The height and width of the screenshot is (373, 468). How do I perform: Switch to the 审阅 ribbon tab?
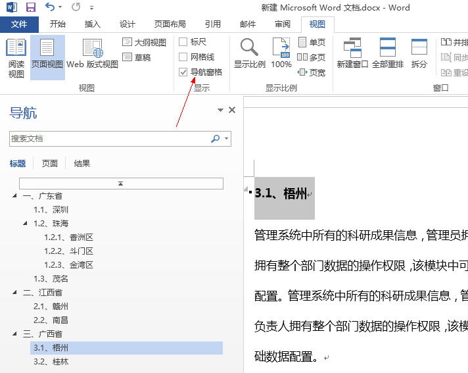(283, 24)
